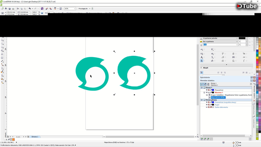Click the Save document toolbar icon
Screen dimensions: 261x147
tap(9, 9)
